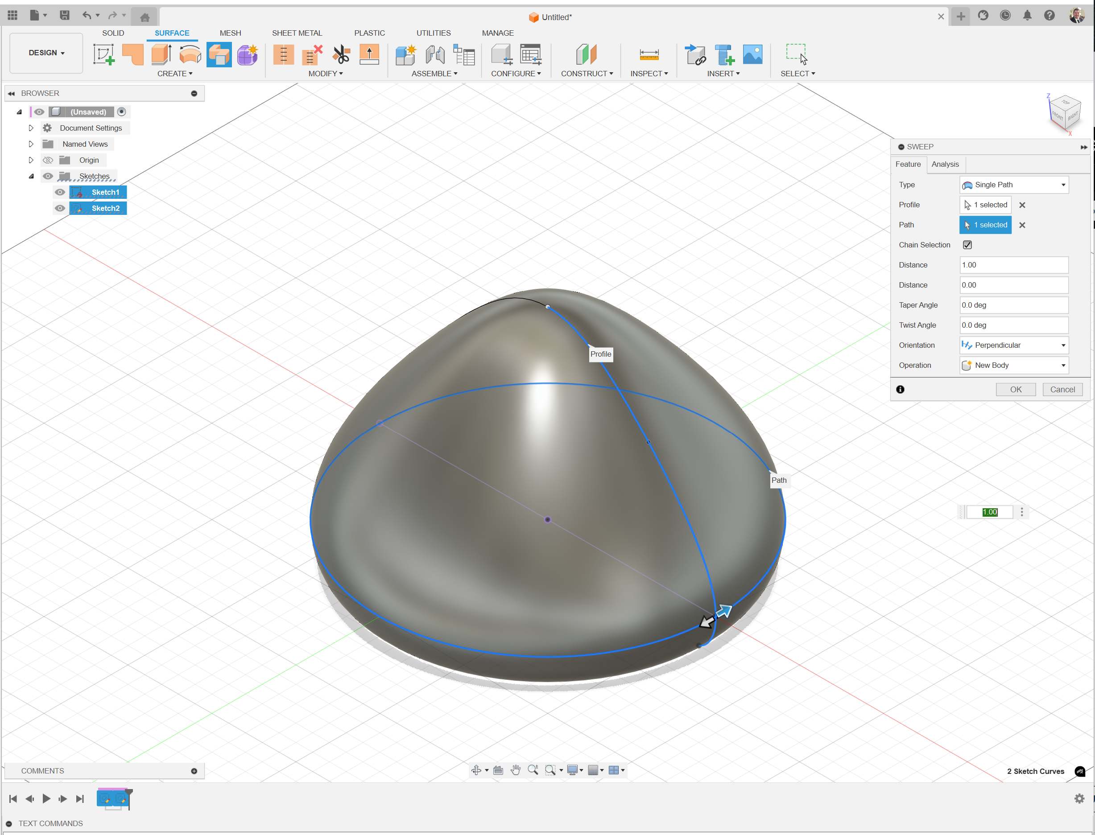Screen dimensions: 1095x835
Task: Hide Sketch1 using its eye toggle
Action: [x=59, y=192]
